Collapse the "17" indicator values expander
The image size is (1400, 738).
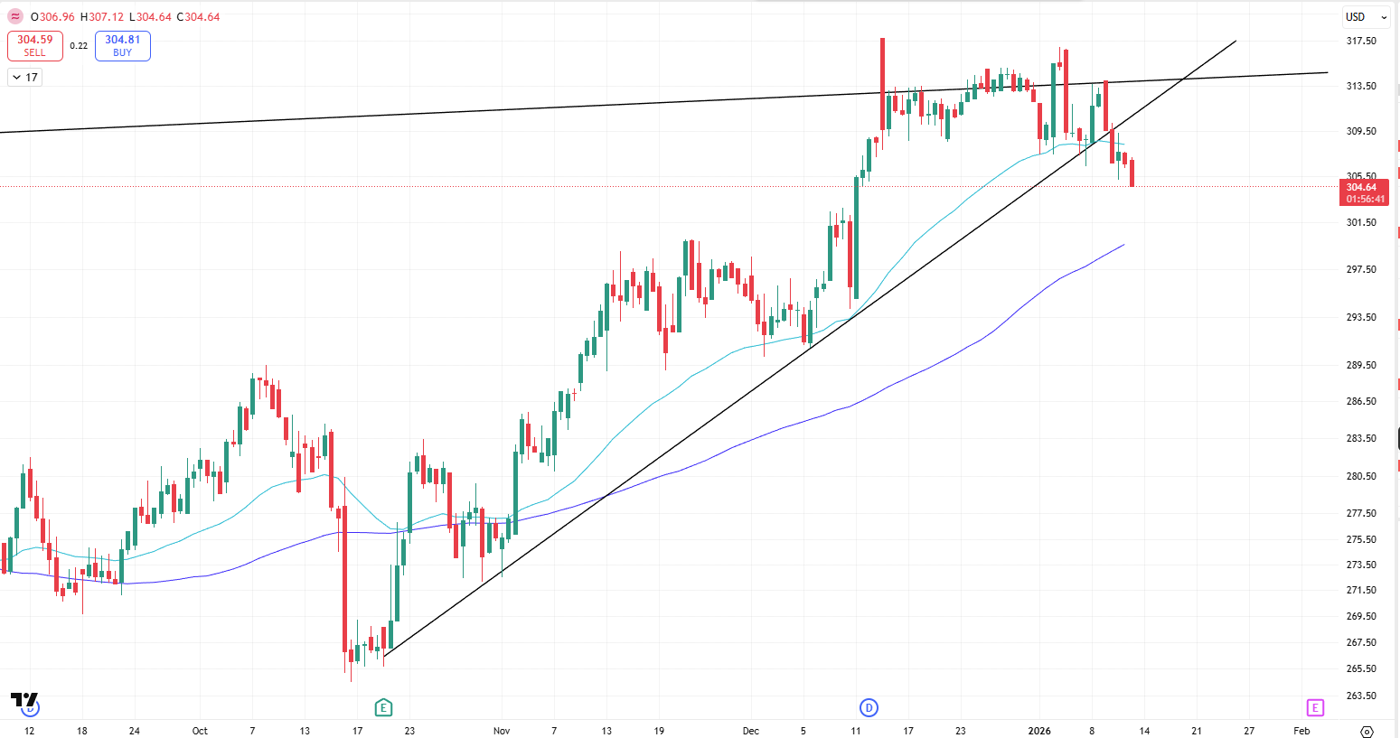[23, 77]
